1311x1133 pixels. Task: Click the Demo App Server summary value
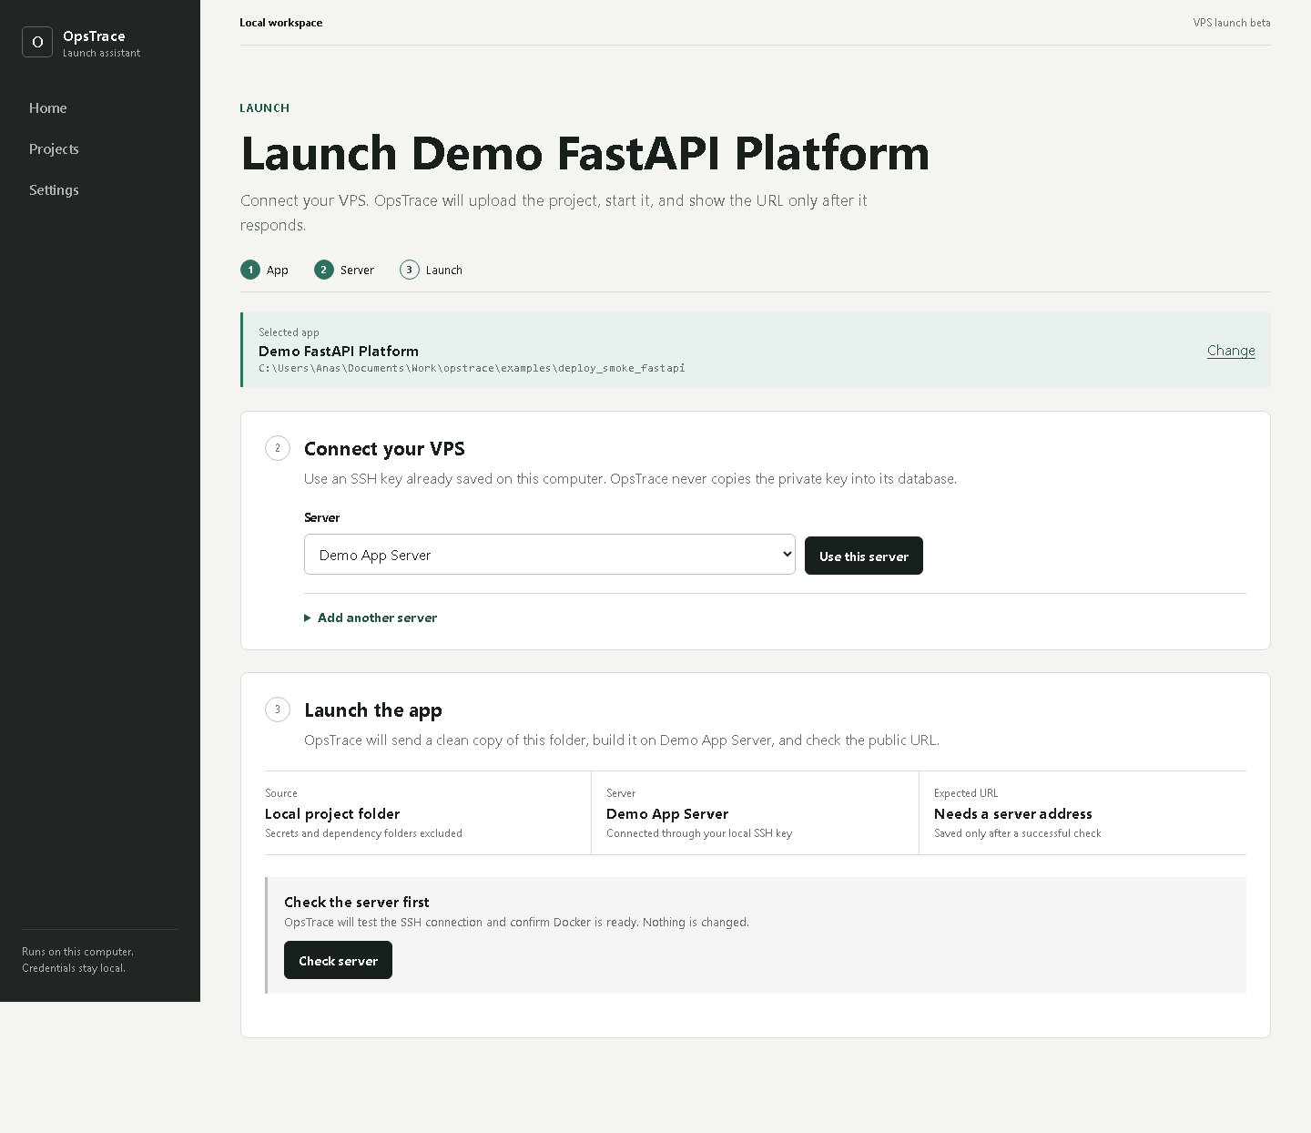coord(667,814)
